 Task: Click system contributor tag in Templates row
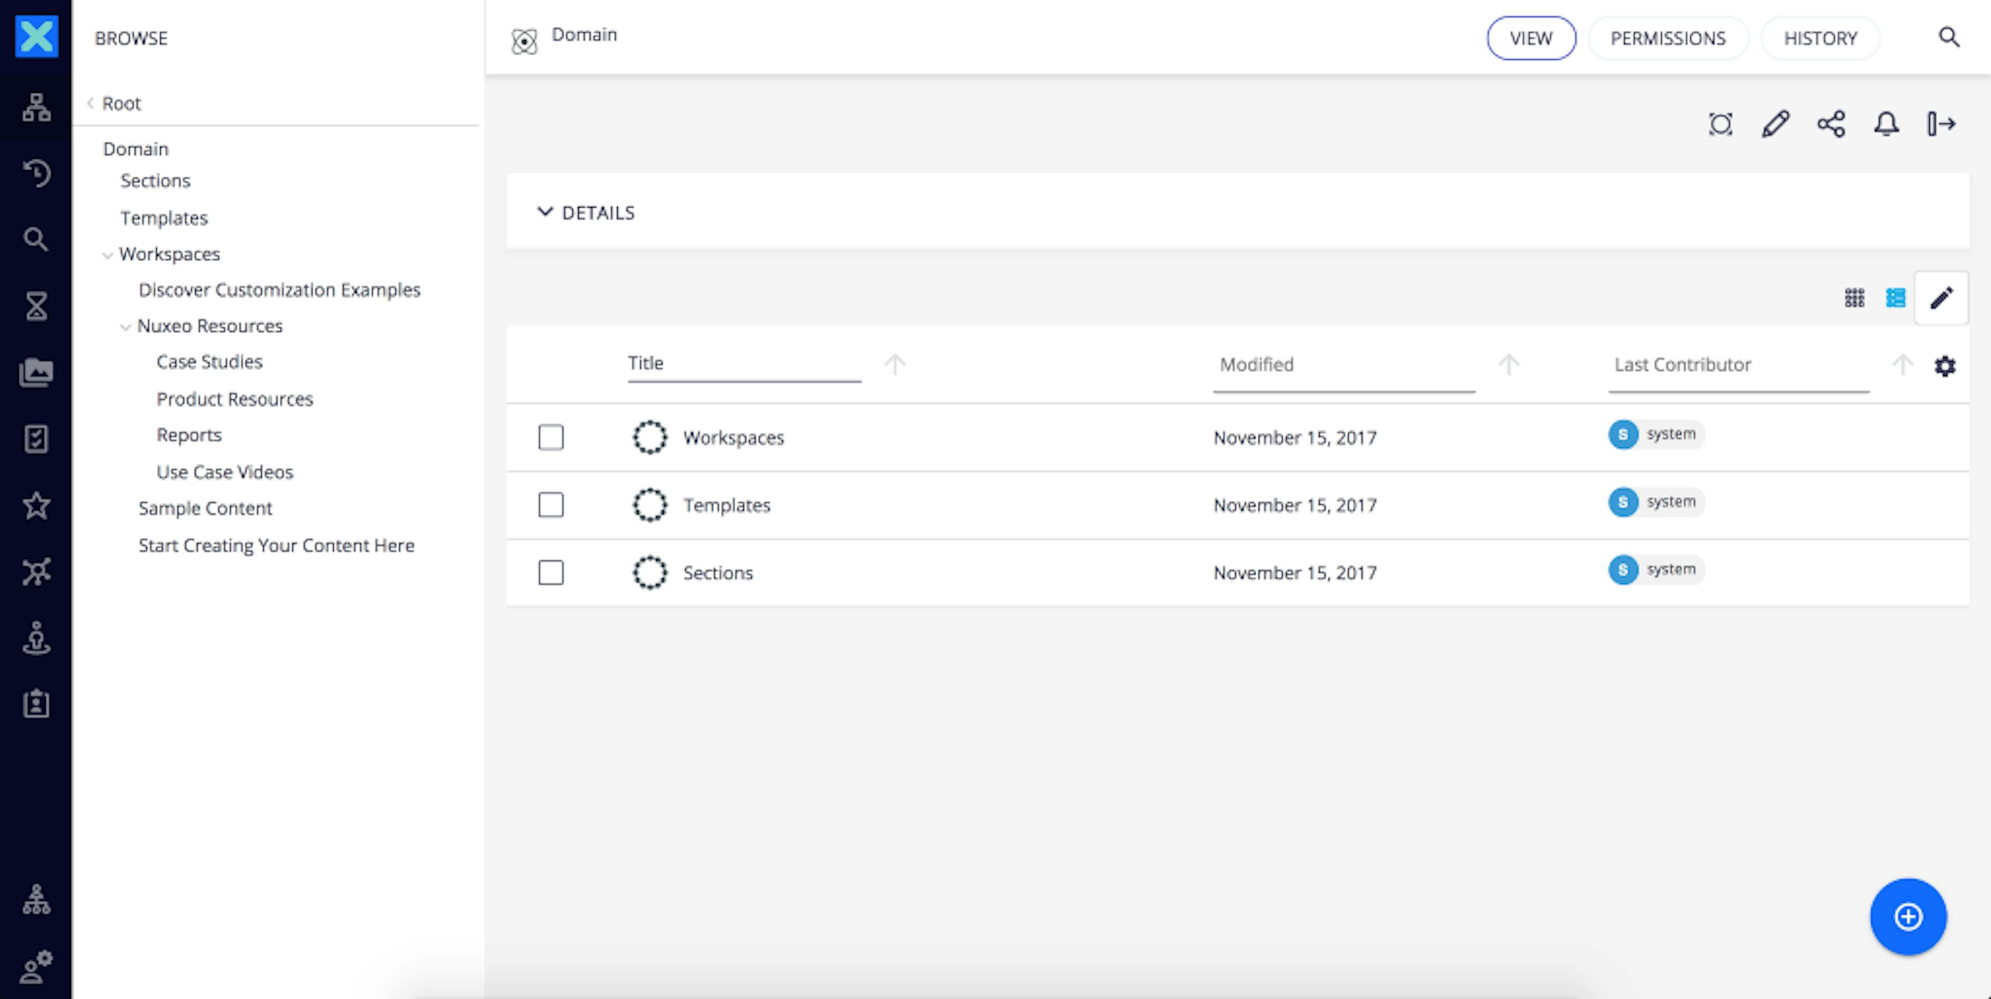1656,502
